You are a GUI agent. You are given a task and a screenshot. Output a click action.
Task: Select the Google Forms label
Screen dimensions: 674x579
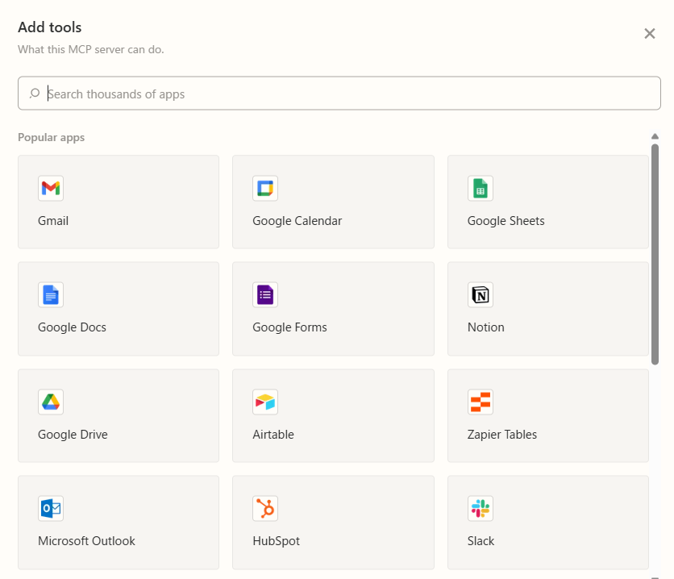pyautogui.click(x=289, y=327)
